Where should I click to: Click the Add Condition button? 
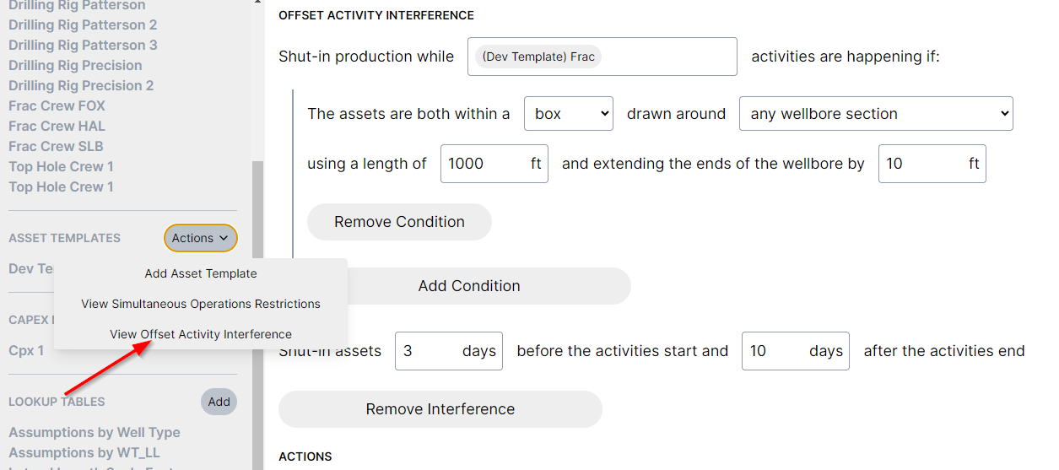(x=469, y=286)
